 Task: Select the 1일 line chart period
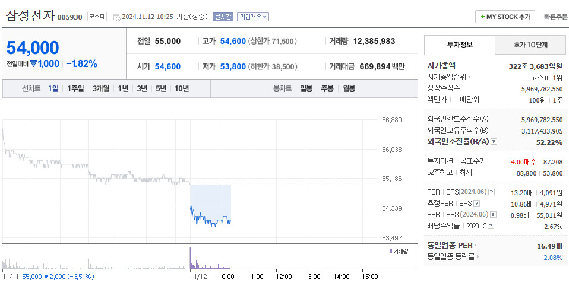[53, 88]
